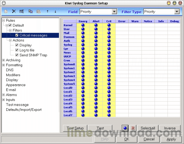Expand the Archiving node
Image resolution: width=184 pixels, height=144 pixels.
[4, 60]
